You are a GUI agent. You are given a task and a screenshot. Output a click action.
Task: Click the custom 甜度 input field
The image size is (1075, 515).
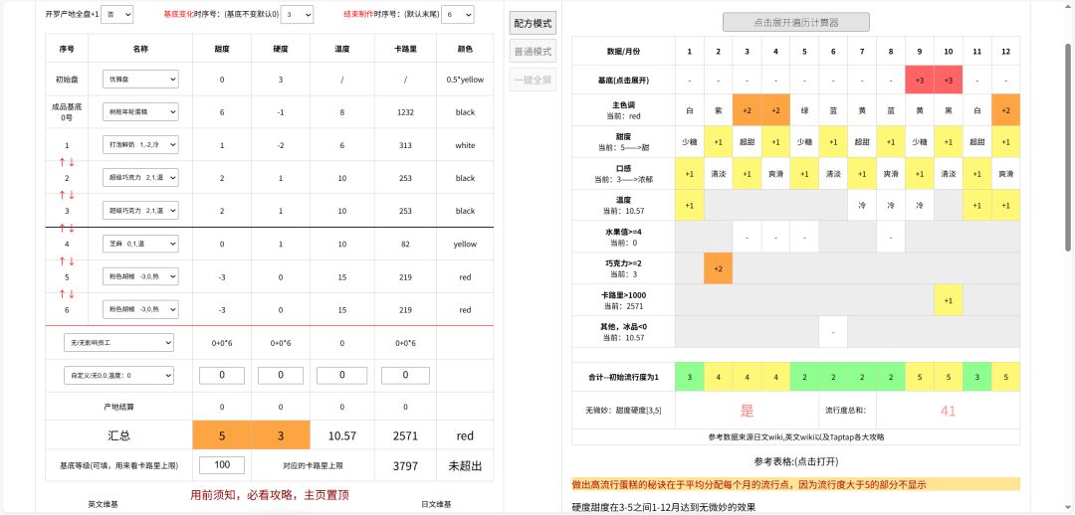[221, 375]
